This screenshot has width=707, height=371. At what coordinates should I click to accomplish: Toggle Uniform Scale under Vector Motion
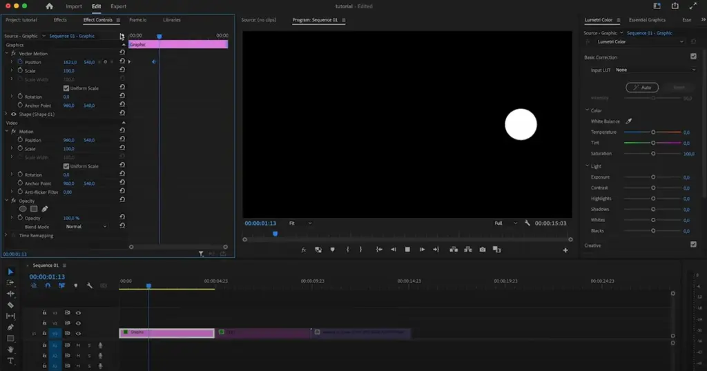coord(66,88)
